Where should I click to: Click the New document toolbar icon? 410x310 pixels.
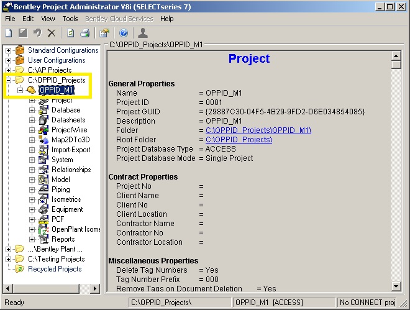(9, 33)
